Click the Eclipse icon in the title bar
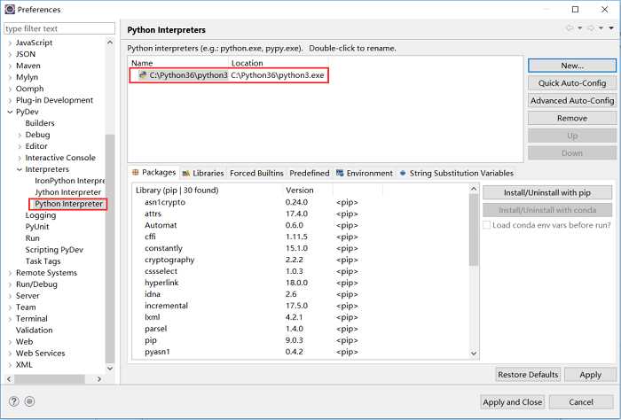Screen dimensions: 621x420 point(10,9)
